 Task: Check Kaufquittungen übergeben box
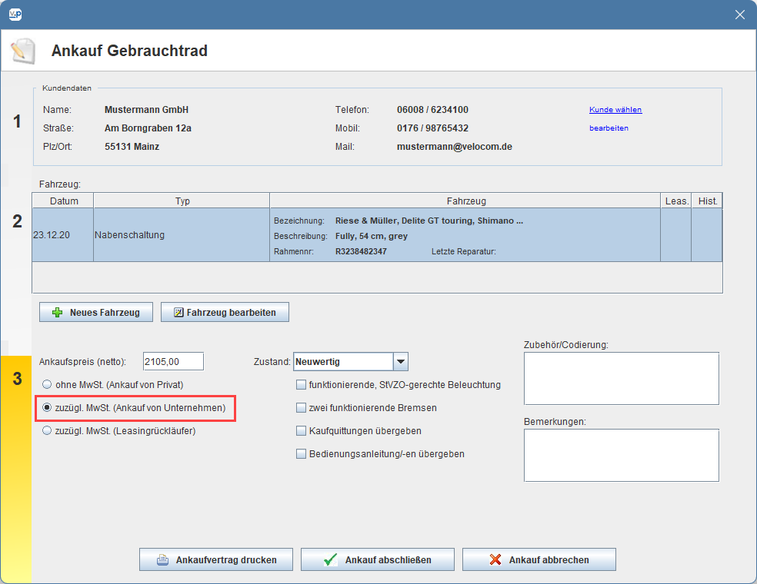tap(302, 430)
